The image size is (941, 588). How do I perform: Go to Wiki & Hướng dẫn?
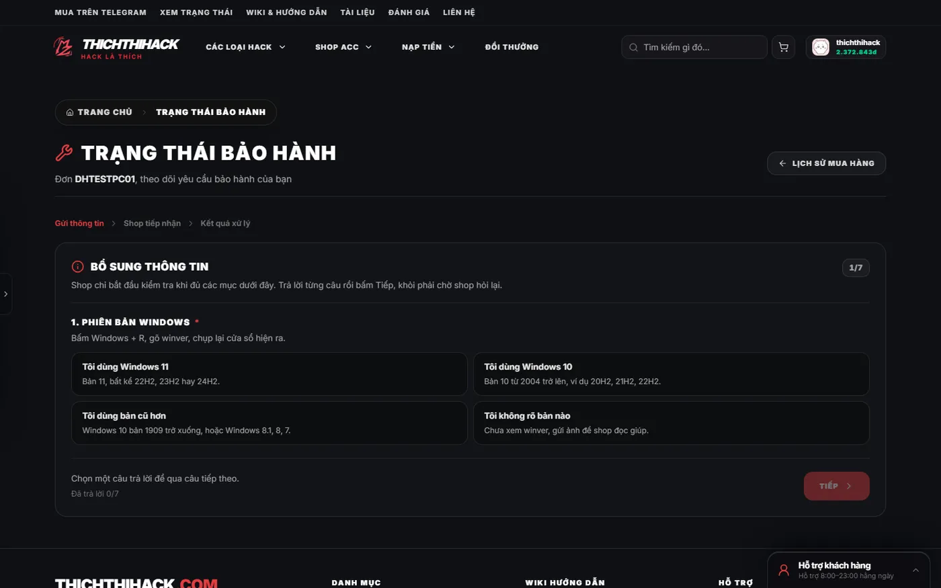point(286,12)
